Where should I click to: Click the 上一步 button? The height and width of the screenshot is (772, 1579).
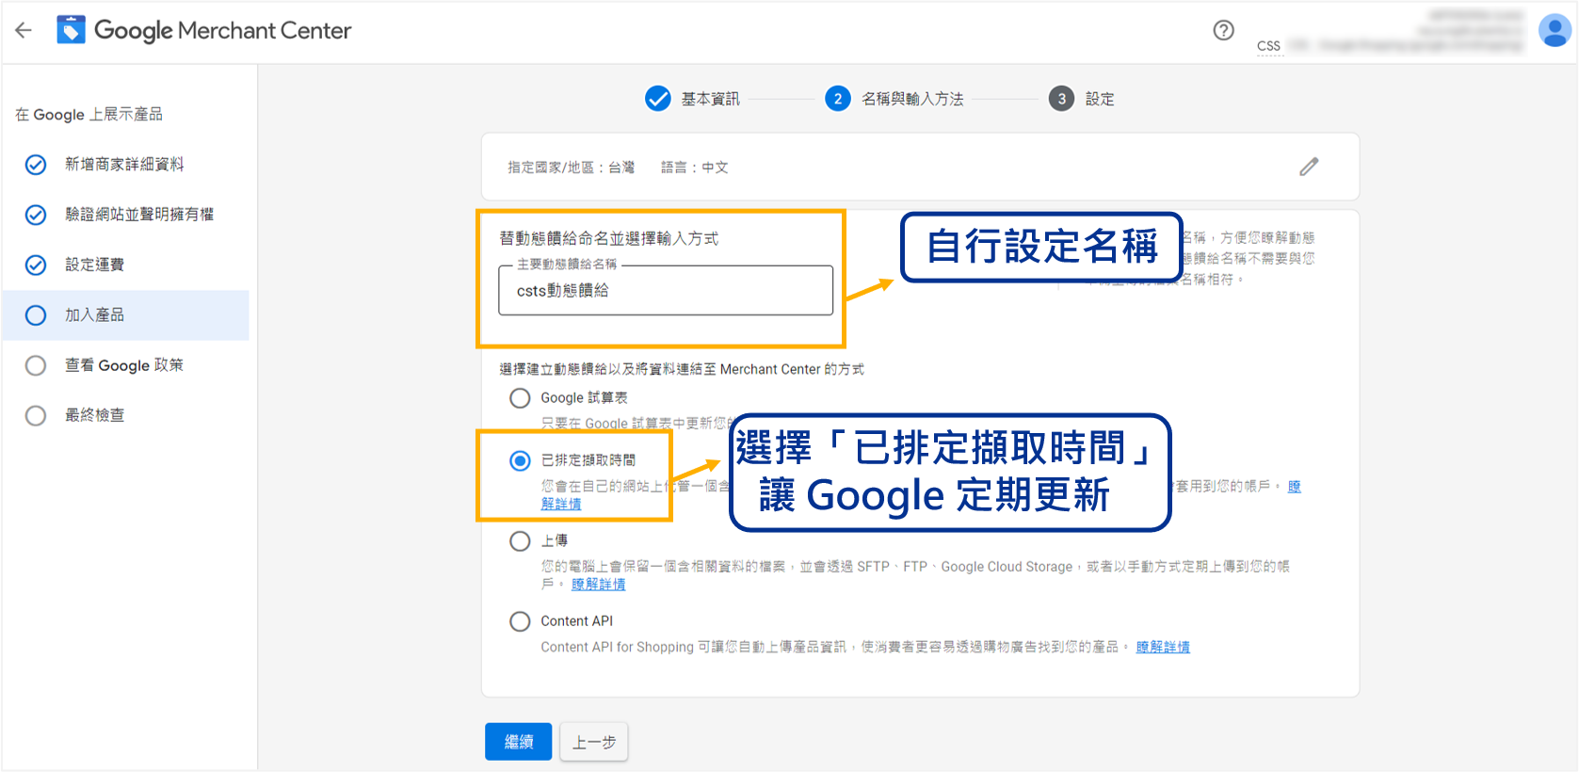[x=594, y=742]
